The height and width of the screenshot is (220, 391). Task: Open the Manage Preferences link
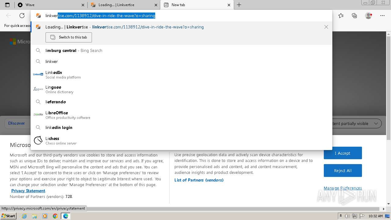[343, 188]
